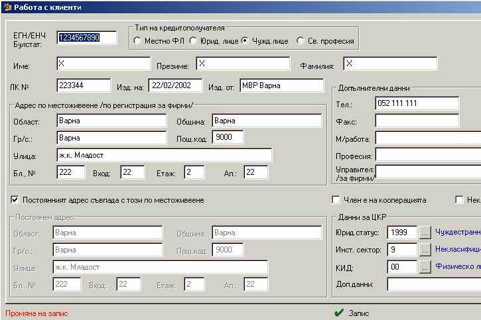The width and height of the screenshot is (481, 320).
Task: Open the Инст. сектор lookup button
Action: [x=425, y=250]
